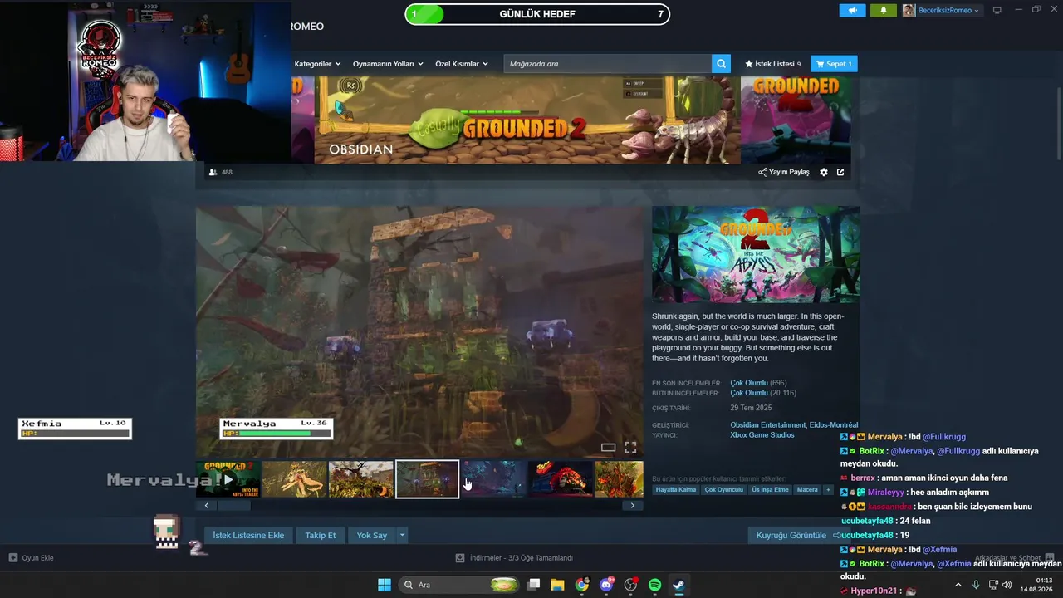Open the network tray icon
The height and width of the screenshot is (598, 1063).
(992, 585)
